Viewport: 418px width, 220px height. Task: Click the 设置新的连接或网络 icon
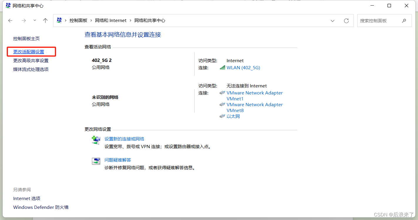click(96, 140)
